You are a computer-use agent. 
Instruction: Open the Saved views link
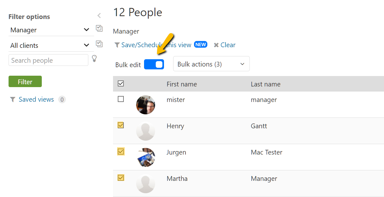[x=36, y=99]
